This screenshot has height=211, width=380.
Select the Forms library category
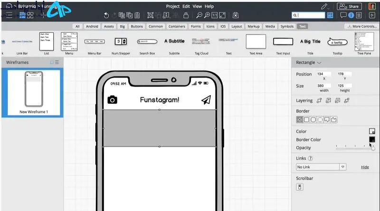[x=196, y=27]
